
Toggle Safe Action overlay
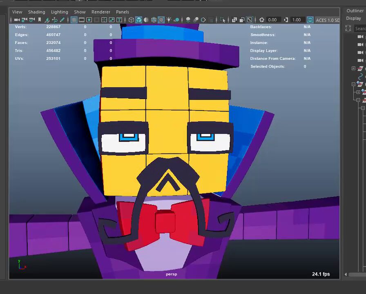point(112,20)
